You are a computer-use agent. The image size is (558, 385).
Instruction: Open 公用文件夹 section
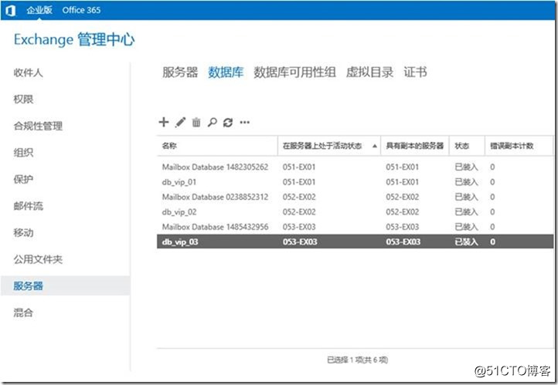pos(38,259)
